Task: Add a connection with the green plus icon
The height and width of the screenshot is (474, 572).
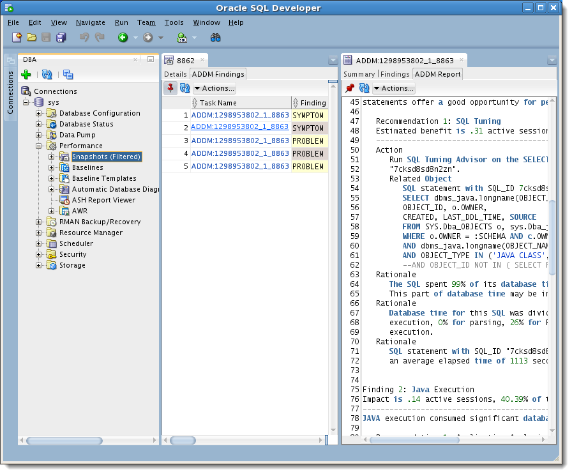Action: click(x=26, y=75)
